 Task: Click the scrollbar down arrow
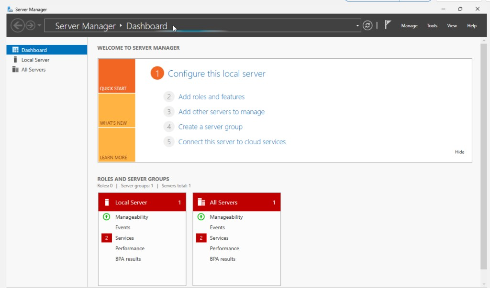pyautogui.click(x=484, y=284)
